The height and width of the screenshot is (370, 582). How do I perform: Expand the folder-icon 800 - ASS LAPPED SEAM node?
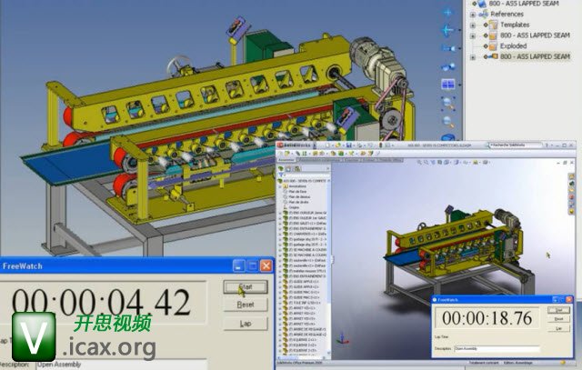(473, 36)
